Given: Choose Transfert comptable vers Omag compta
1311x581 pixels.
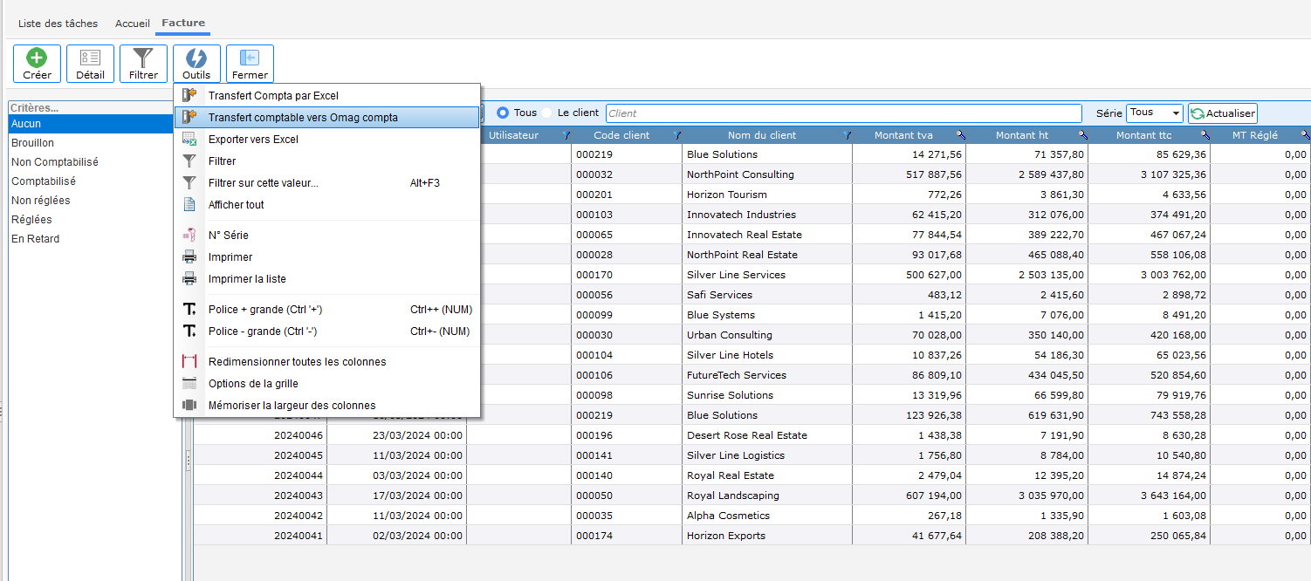Looking at the screenshot, I should pyautogui.click(x=303, y=118).
